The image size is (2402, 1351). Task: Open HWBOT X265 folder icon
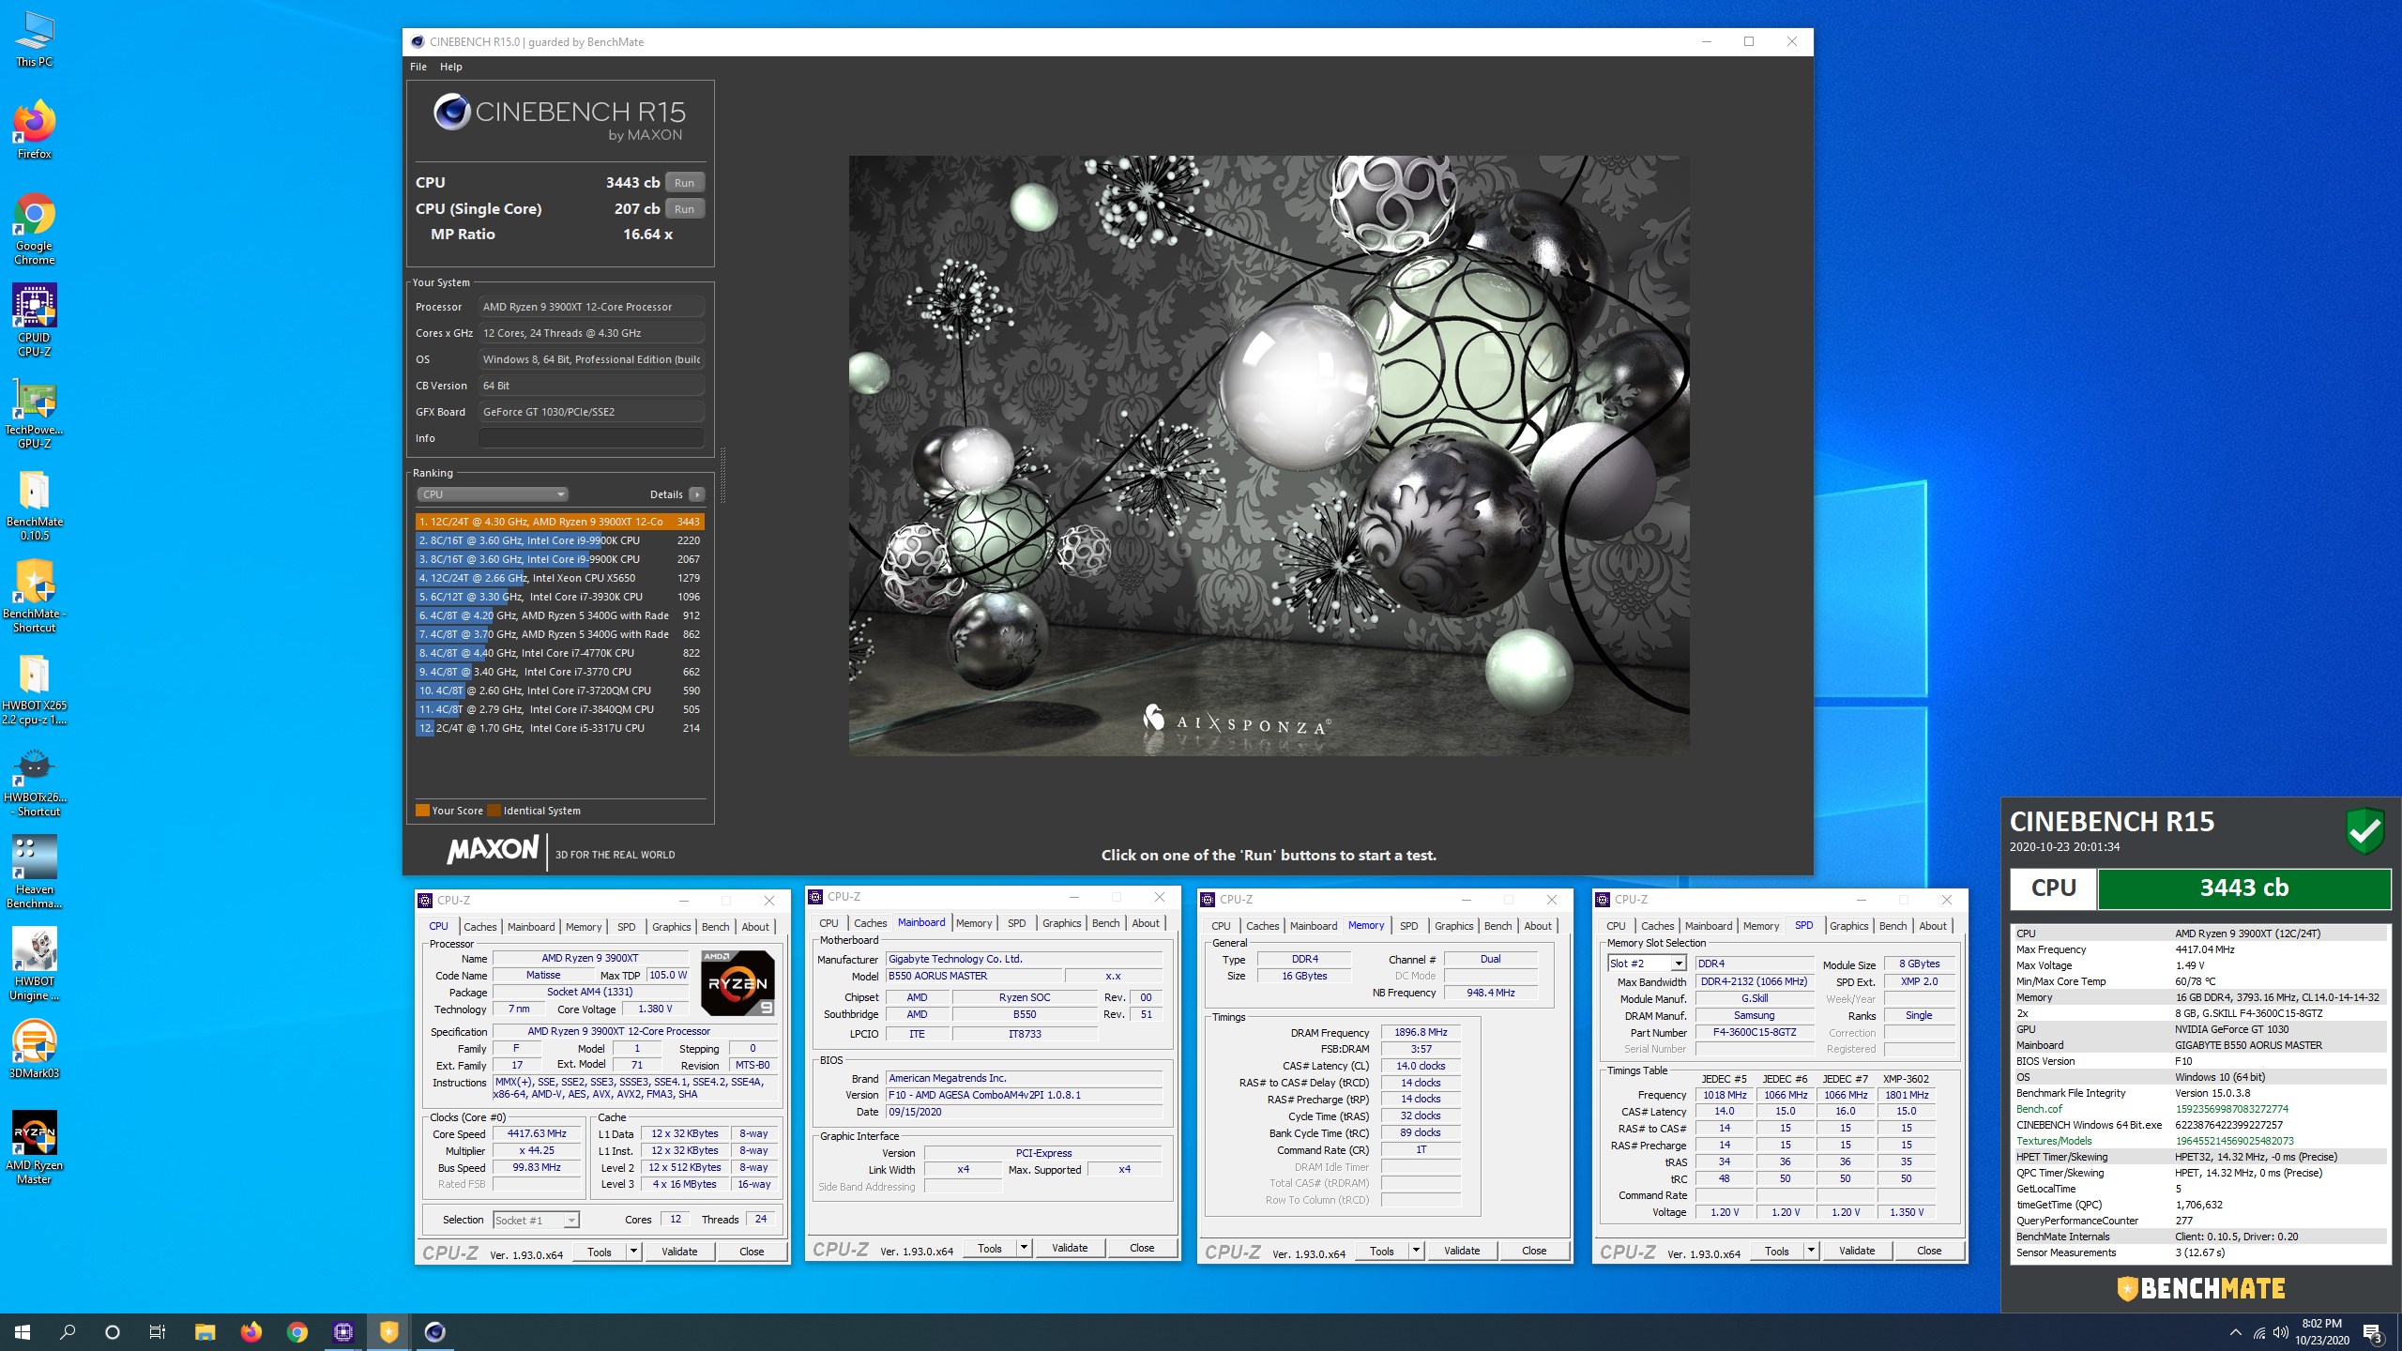(x=35, y=689)
